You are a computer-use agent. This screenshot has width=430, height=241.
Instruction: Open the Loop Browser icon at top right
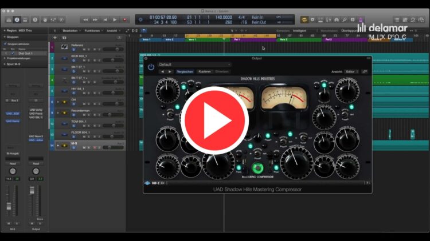(413, 20)
